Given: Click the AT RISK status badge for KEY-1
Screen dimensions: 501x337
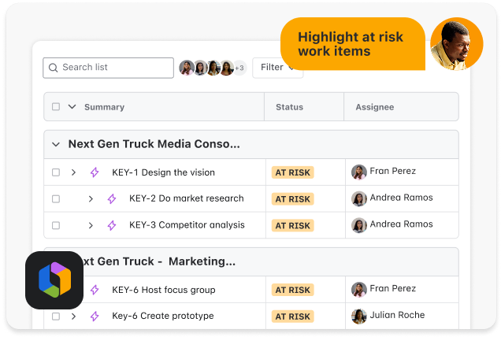Looking at the screenshot, I should [x=292, y=172].
